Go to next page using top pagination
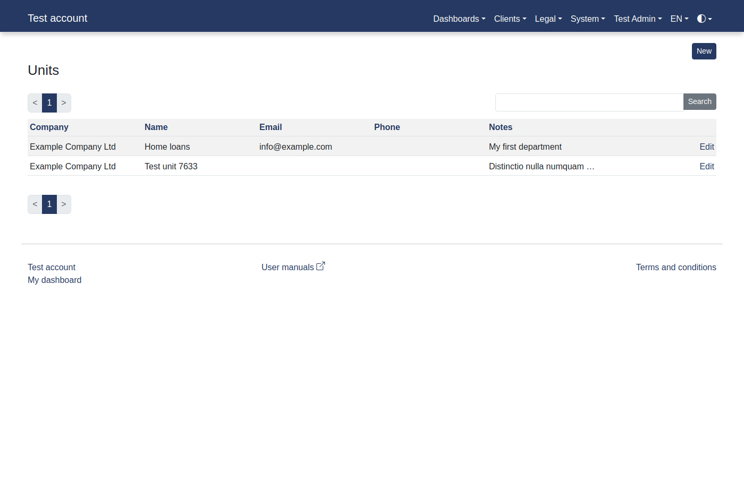Viewport: 744px width, 499px height. (64, 102)
